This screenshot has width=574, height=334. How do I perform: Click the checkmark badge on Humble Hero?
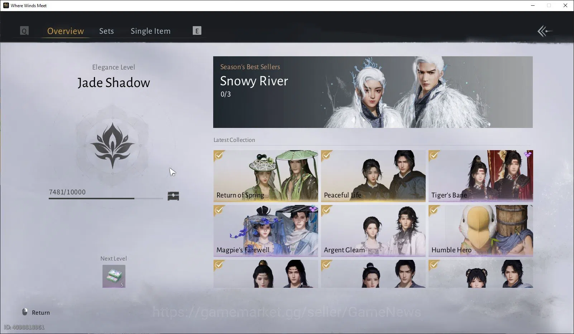434,210
